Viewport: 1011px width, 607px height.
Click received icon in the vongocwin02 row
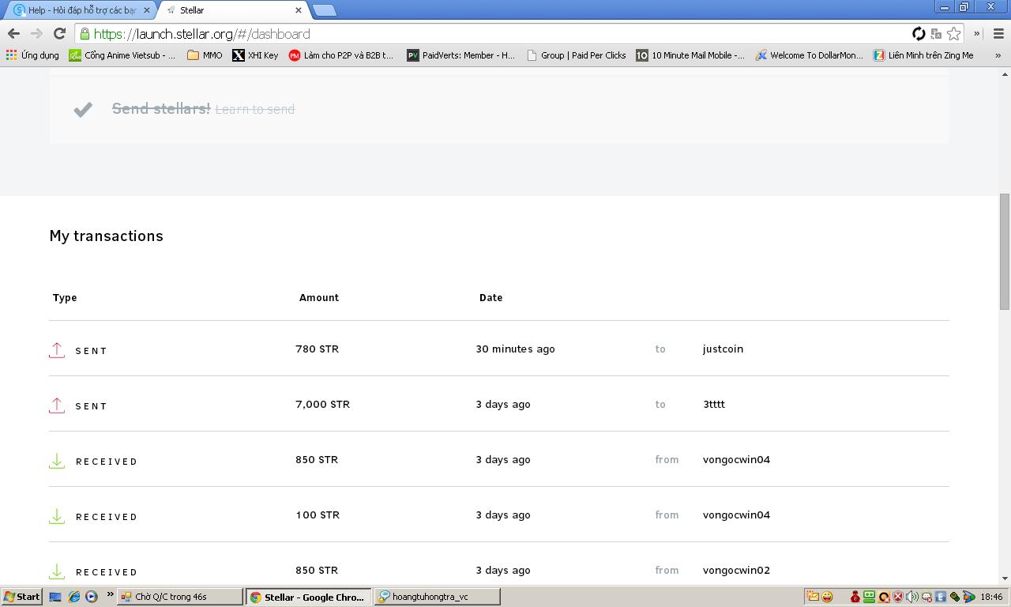tap(57, 571)
